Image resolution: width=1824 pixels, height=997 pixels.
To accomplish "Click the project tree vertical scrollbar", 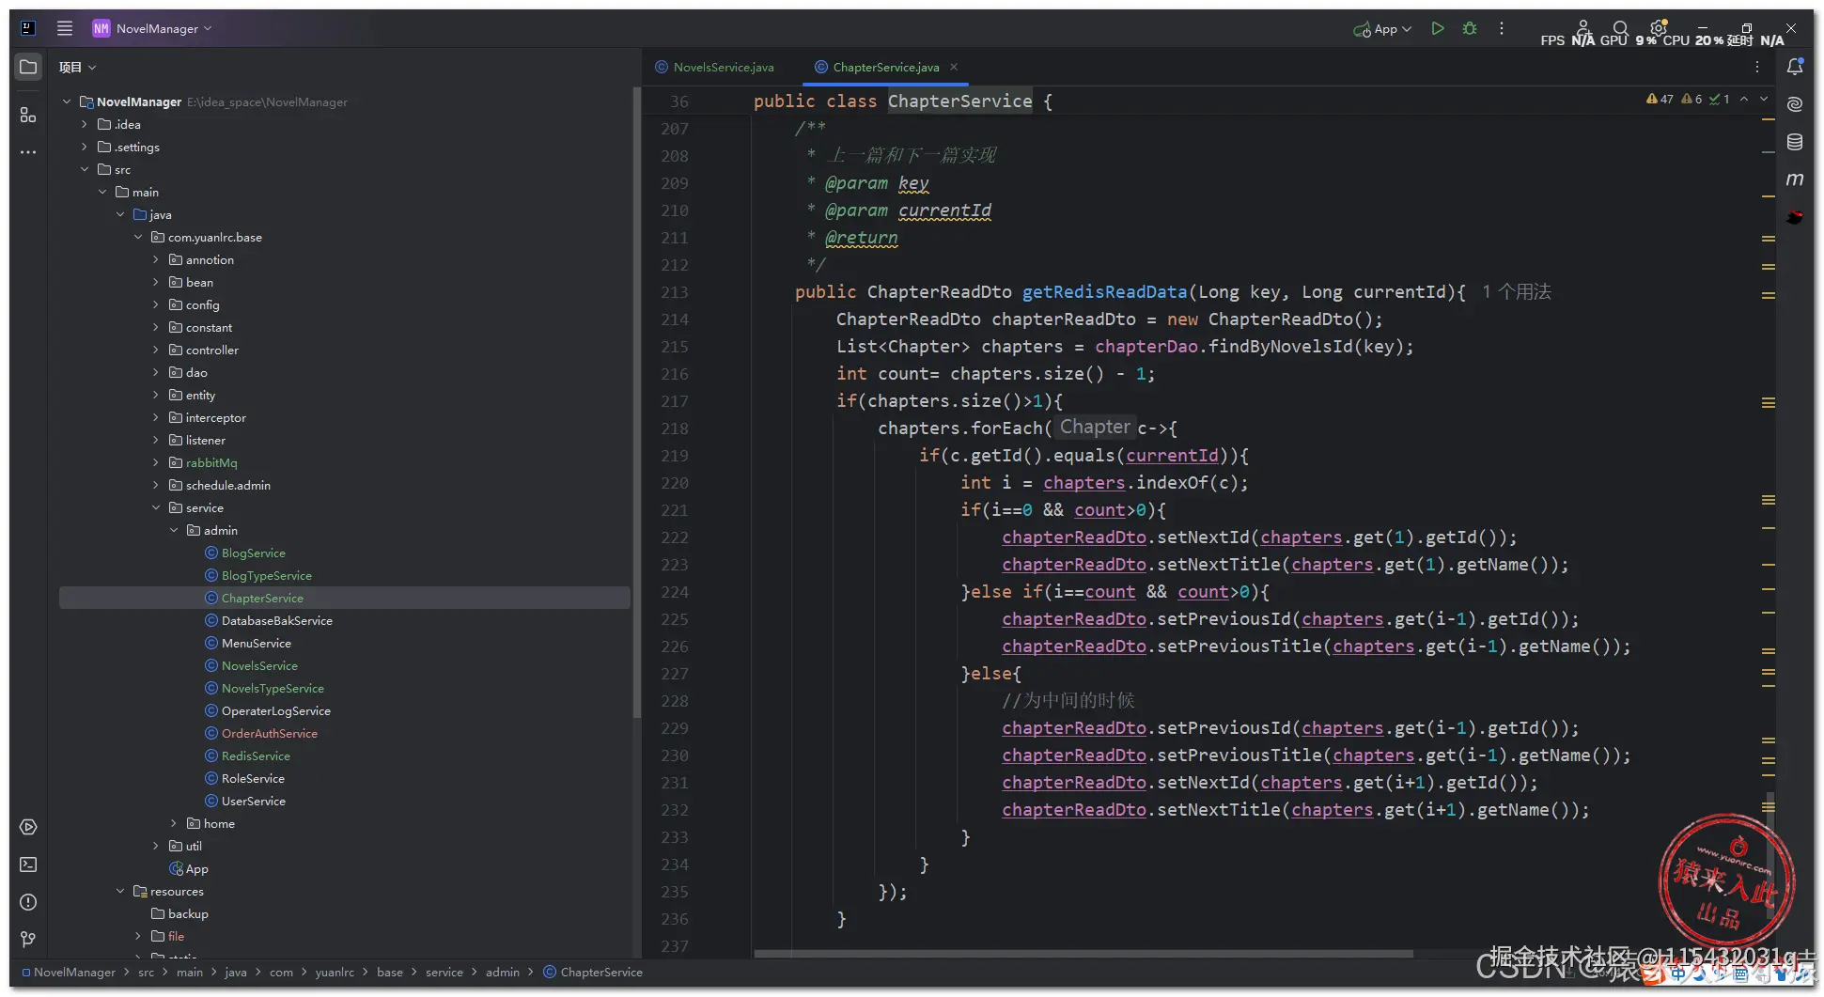I will [x=636, y=402].
